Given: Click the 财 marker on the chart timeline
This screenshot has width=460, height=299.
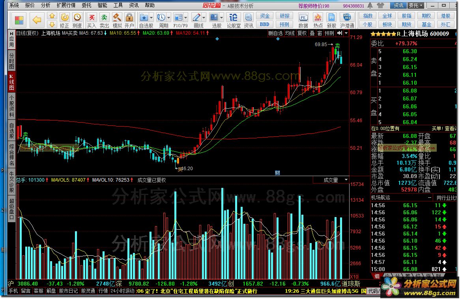Looking at the screenshot, I should coord(277,173).
